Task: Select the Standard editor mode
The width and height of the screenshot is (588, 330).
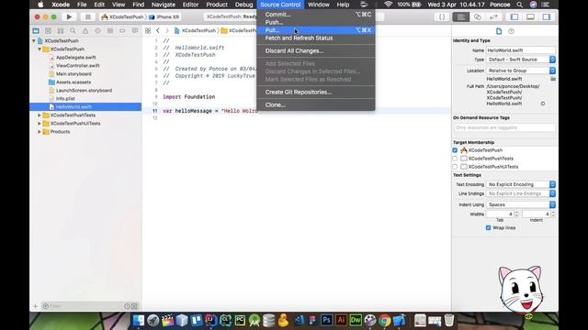Action: (461, 16)
